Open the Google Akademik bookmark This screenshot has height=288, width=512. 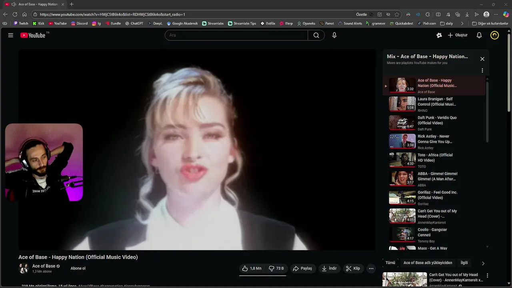(x=182, y=24)
